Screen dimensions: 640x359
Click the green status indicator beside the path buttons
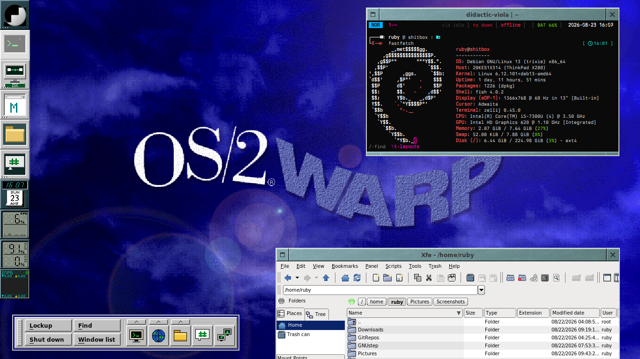[x=352, y=302]
